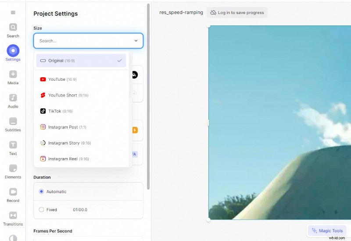
Task: Open the Elements sidebar panel
Action: pos(13,172)
